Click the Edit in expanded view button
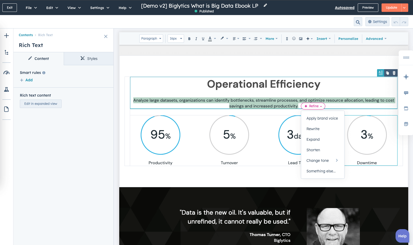Viewport: 413px width, 245px height. (40, 103)
